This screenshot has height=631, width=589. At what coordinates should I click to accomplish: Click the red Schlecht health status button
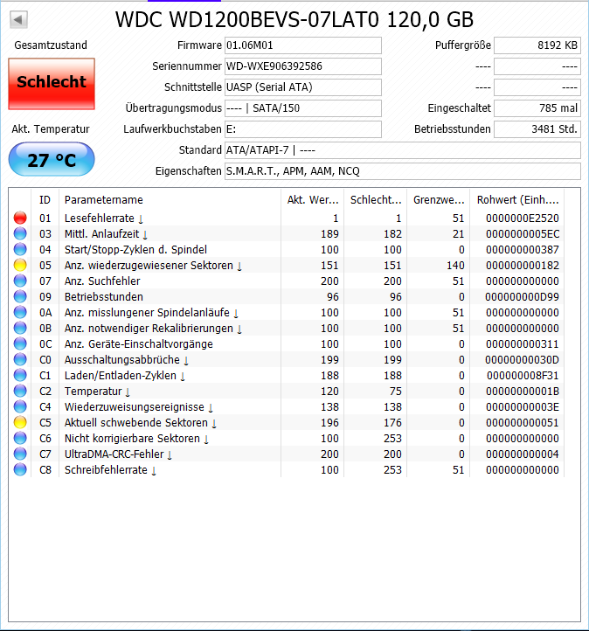(x=52, y=84)
